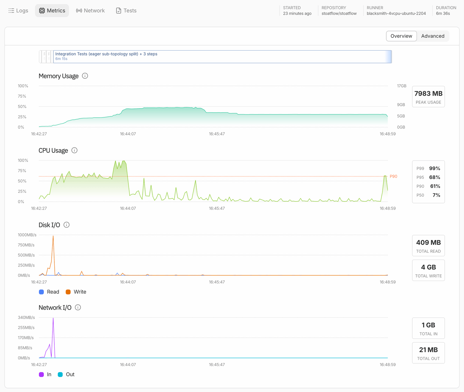Toggle the Read series in Disk legend
The width and height of the screenshot is (464, 392).
click(49, 292)
